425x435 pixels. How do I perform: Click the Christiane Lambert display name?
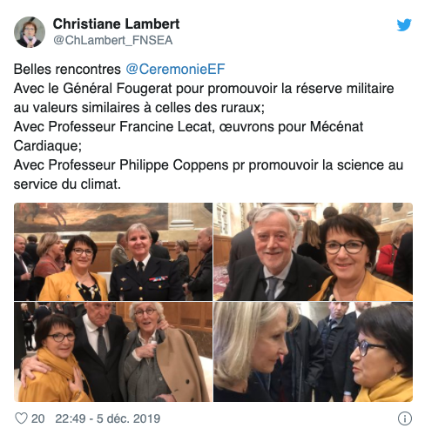pos(116,23)
